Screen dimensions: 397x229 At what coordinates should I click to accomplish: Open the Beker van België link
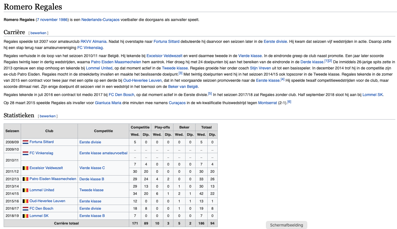[183, 87]
